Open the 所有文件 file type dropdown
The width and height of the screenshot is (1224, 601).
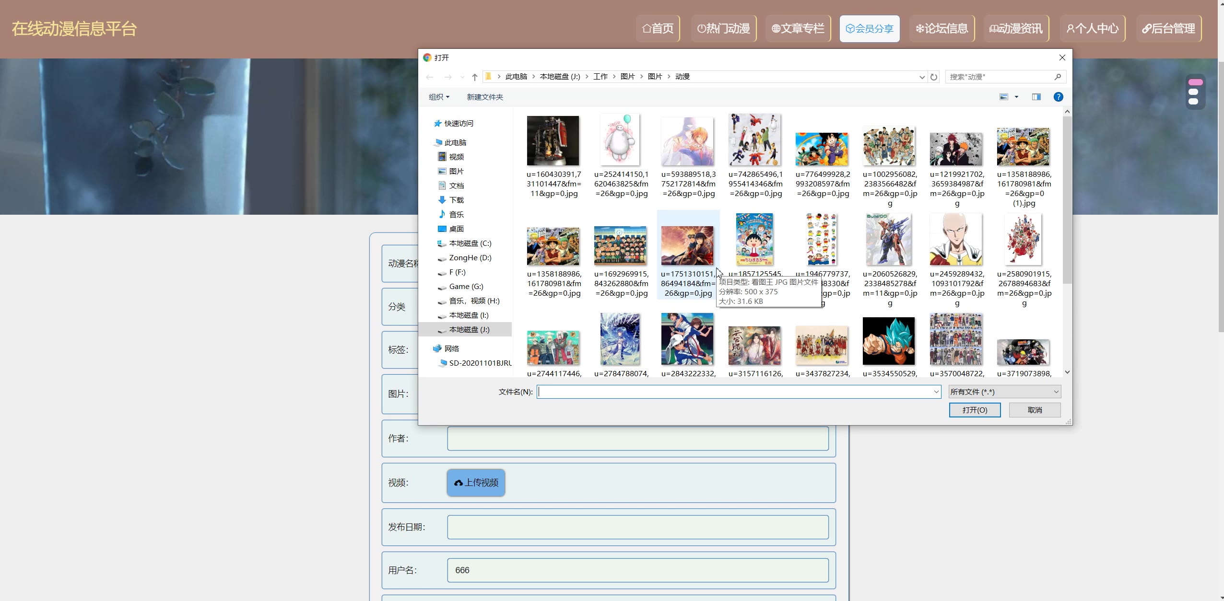point(1005,392)
